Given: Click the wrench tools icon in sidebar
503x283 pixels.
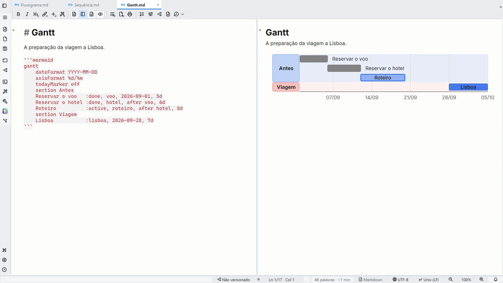Looking at the screenshot, I should (x=5, y=101).
